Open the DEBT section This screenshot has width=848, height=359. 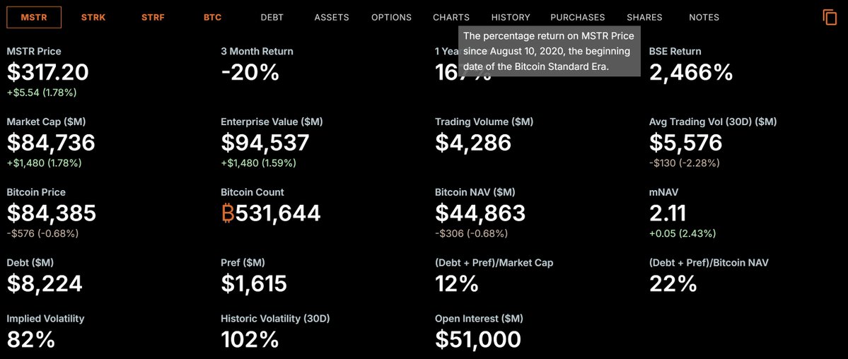click(x=272, y=17)
